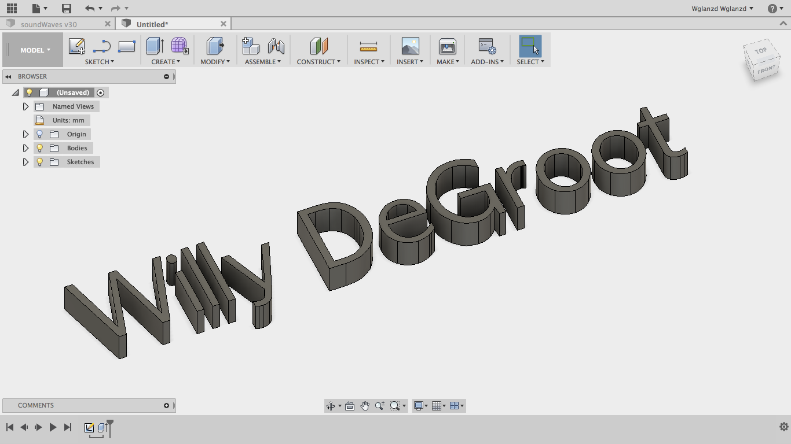Toggle the Origin folder lightbulb
Viewport: 791px width, 444px height.
pyautogui.click(x=40, y=134)
